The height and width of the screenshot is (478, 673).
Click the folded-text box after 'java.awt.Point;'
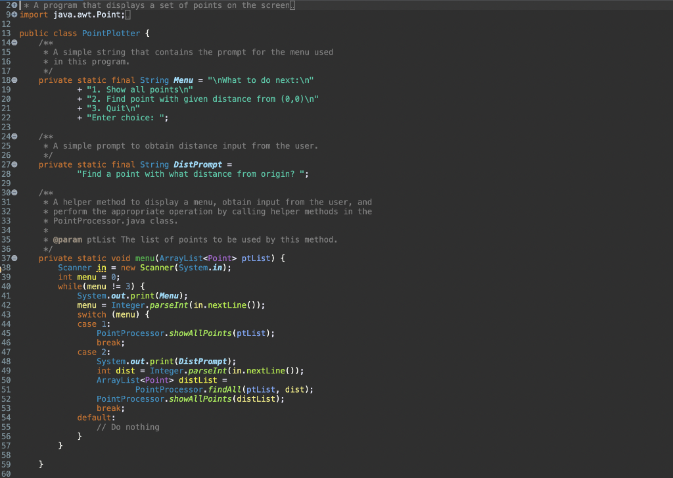click(x=128, y=15)
